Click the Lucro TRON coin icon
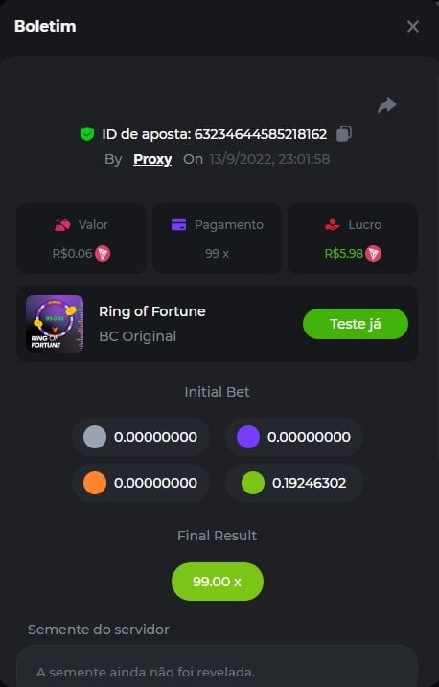The height and width of the screenshot is (687, 439). pos(373,254)
